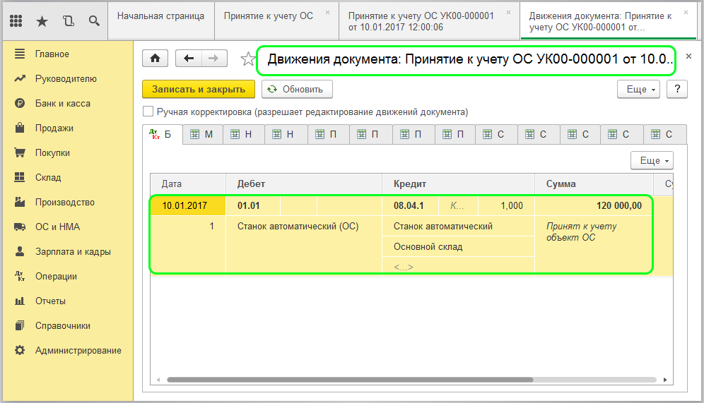Click the Главное hamburger icon
Screen dimensions: 704x403
point(20,54)
